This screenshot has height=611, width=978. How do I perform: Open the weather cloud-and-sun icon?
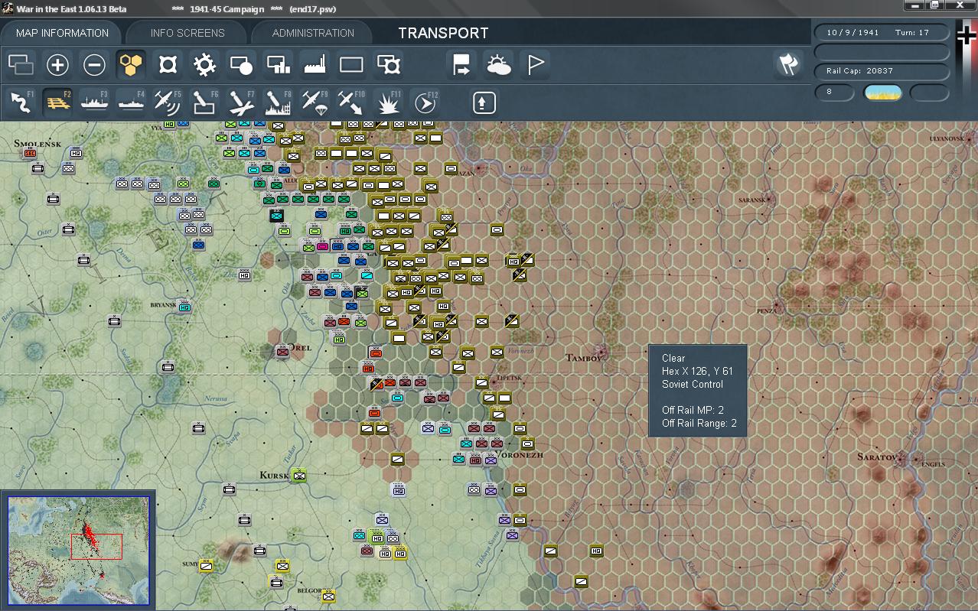[x=498, y=65]
